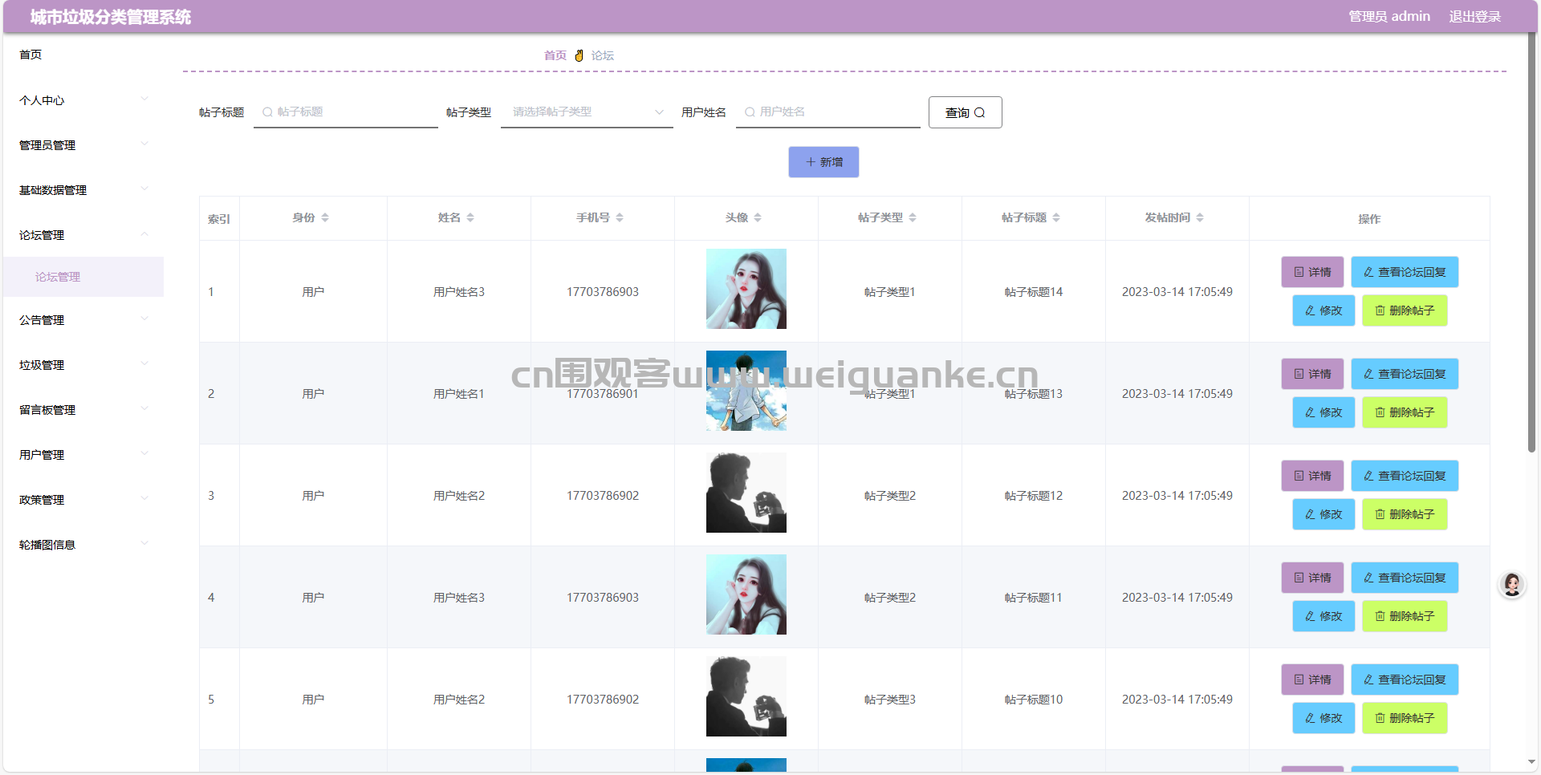
Task: Expand 用户管理 sidebar menu
Action: pyautogui.click(x=83, y=455)
